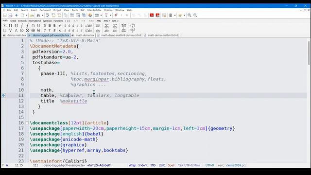Screen dimensions: 311x175
Task: Click the UTF-8 encoding in status bar
Action: [x=209, y=165]
